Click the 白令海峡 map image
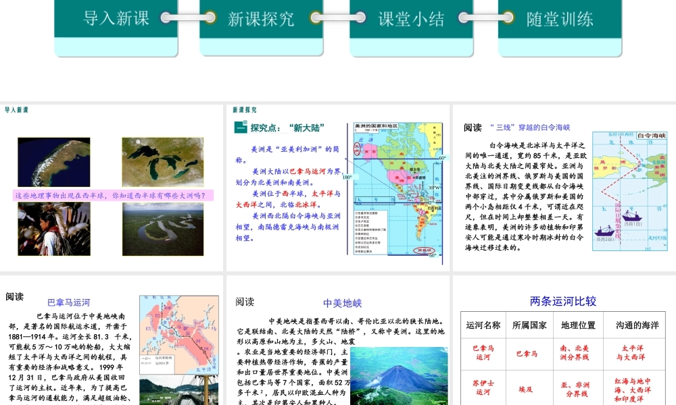The image size is (676, 405). (629, 191)
